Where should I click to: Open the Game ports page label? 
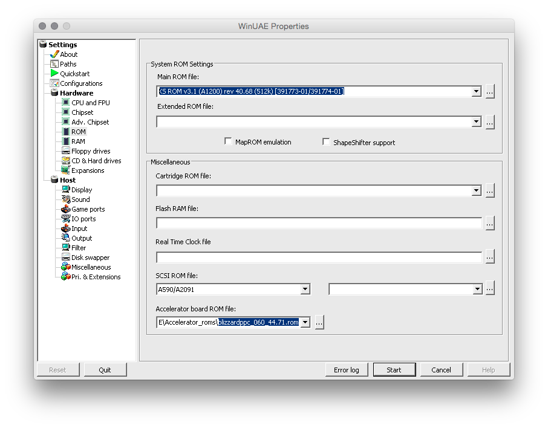(x=88, y=209)
